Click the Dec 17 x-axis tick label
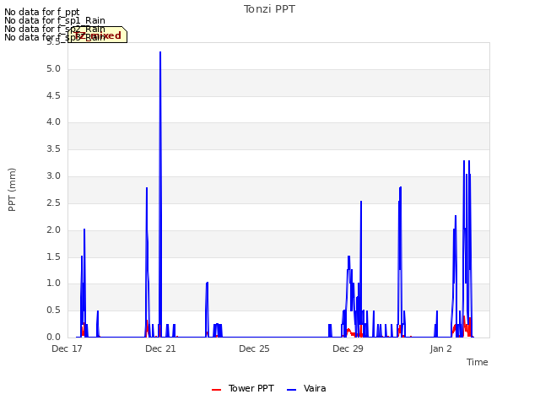 coord(67,348)
